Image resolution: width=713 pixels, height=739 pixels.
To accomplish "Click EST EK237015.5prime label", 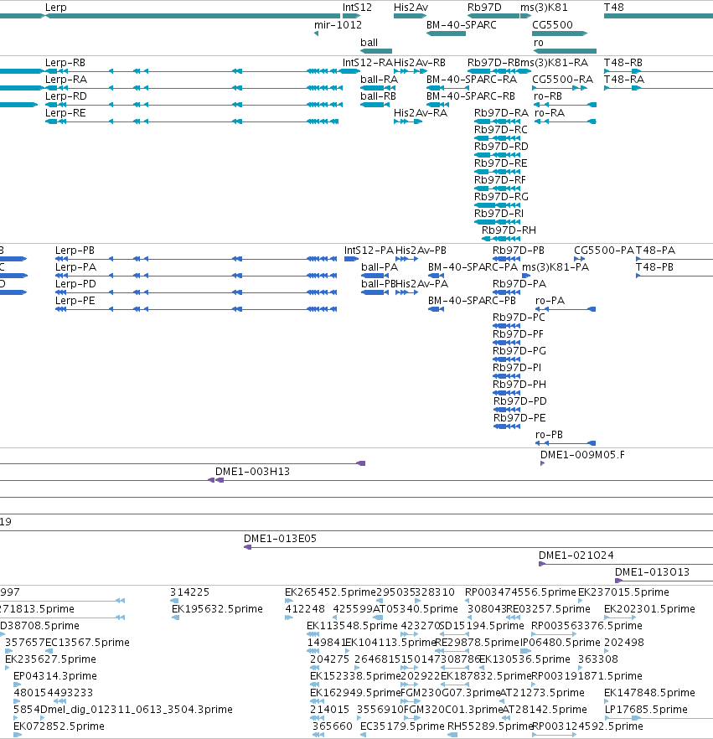I will click(x=623, y=592).
